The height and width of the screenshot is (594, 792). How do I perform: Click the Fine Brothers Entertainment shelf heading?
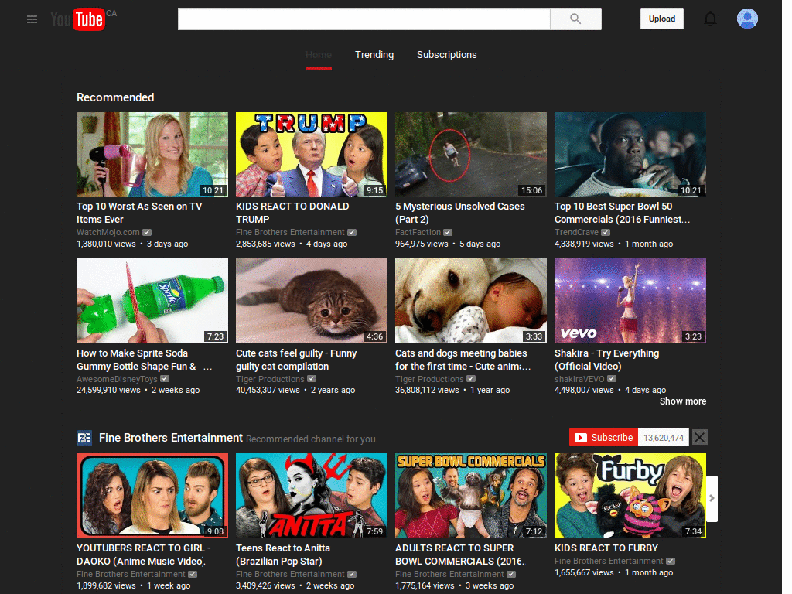click(x=171, y=438)
